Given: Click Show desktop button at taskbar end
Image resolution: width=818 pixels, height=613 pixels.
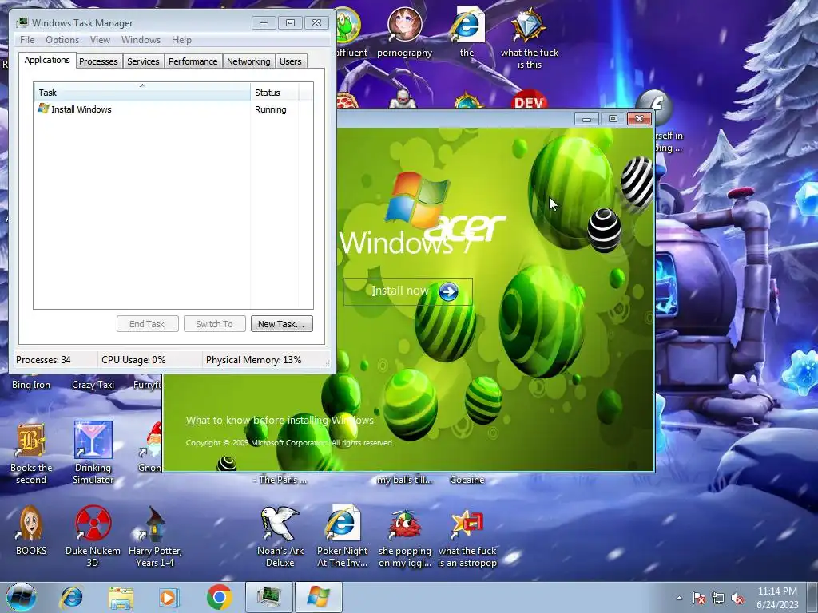Looking at the screenshot, I should tap(812, 597).
